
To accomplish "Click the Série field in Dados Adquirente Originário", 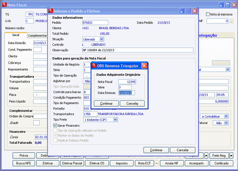I will pos(125,87).
